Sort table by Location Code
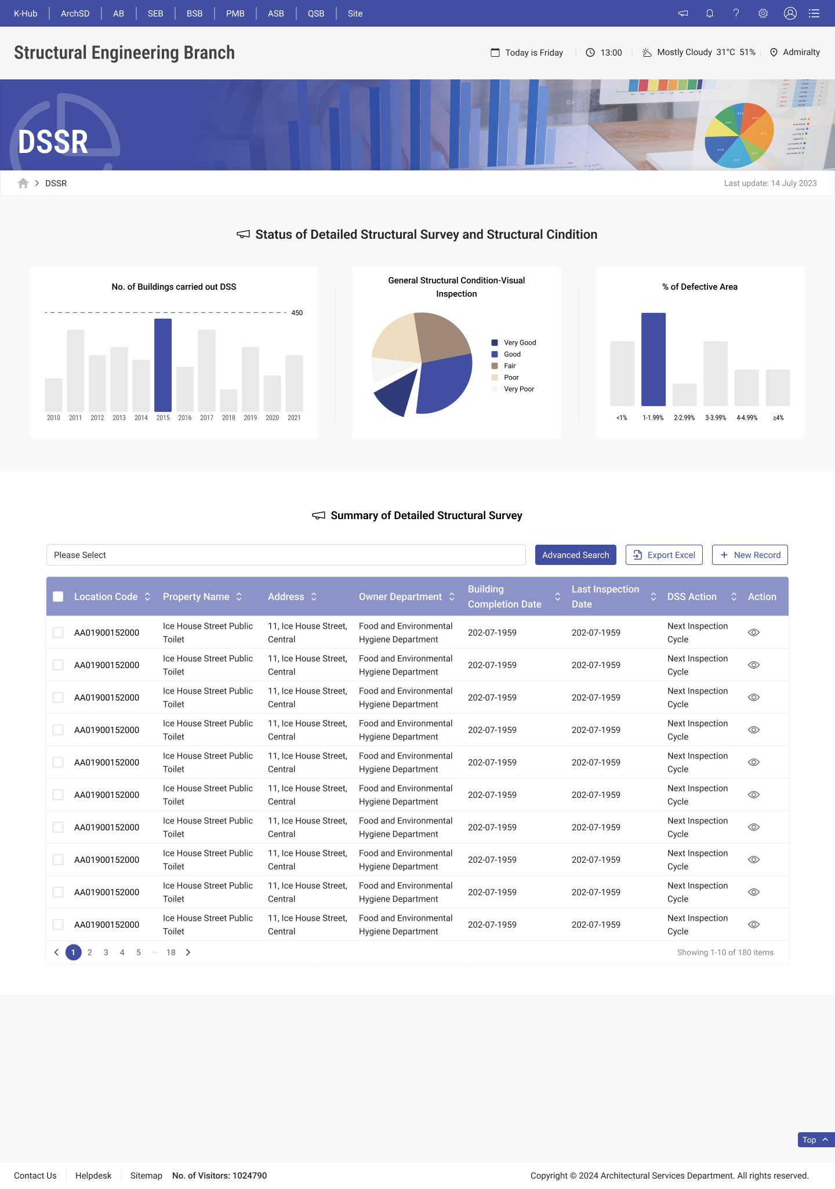The width and height of the screenshot is (835, 1189). [x=147, y=597]
